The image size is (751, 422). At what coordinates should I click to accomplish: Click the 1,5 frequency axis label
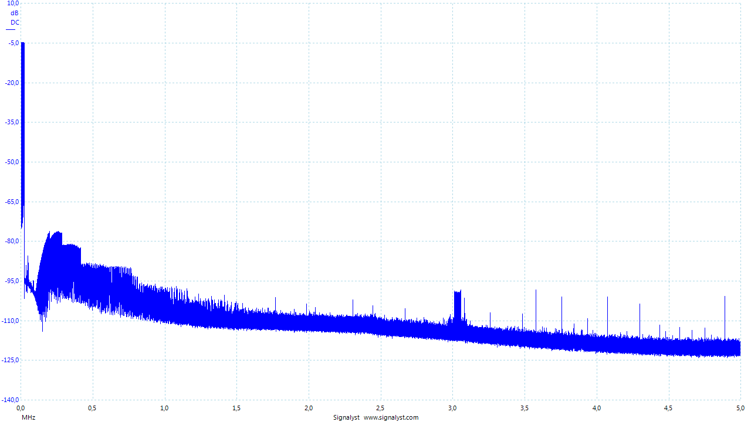pos(236,407)
